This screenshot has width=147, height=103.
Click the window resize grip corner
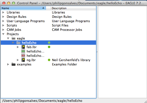145,102
